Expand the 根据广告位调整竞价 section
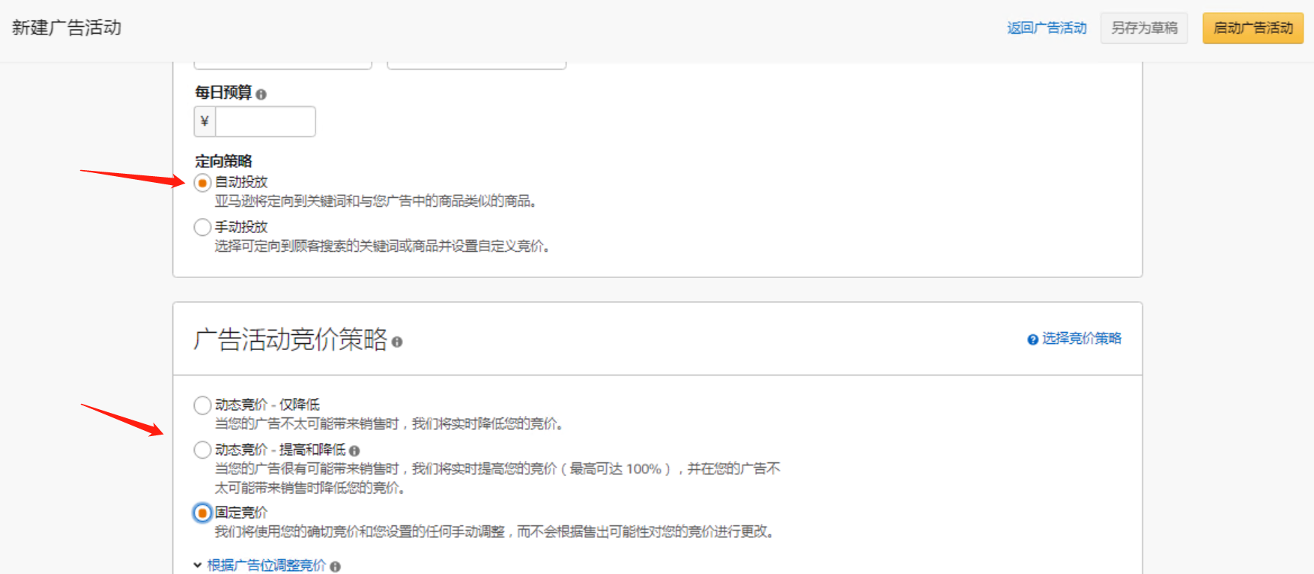The width and height of the screenshot is (1314, 574). tap(260, 565)
